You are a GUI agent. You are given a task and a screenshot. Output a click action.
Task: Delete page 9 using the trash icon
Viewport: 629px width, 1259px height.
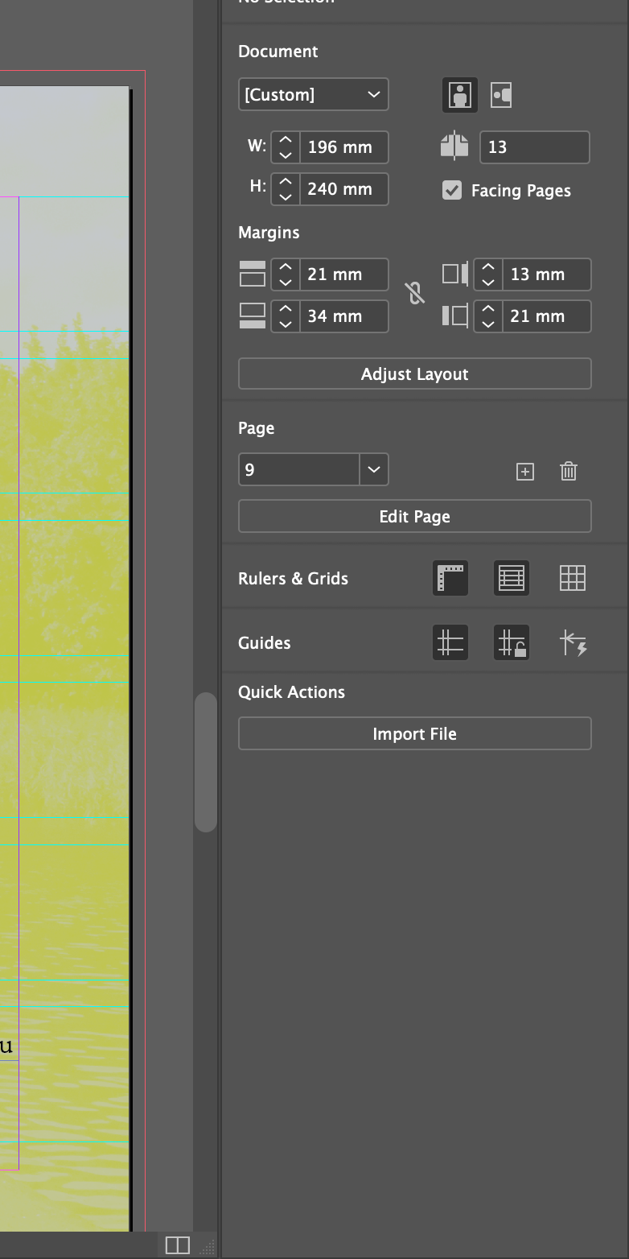[569, 471]
